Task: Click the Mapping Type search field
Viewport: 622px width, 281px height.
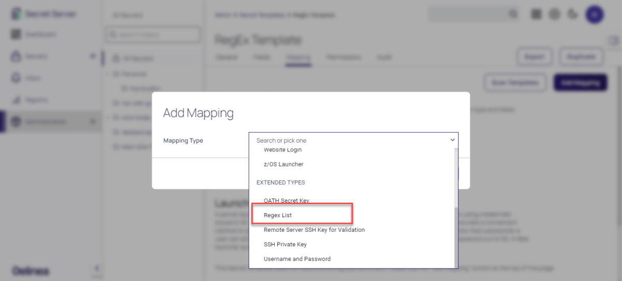Action: (347, 140)
